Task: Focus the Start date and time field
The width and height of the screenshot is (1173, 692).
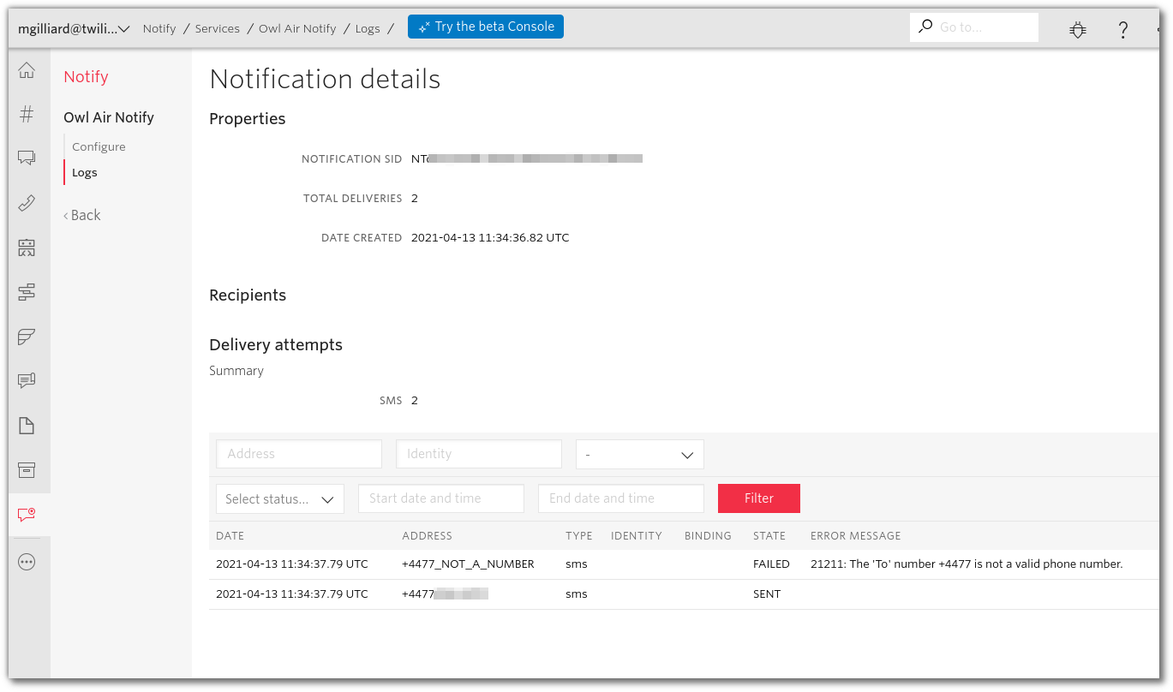Action: (441, 498)
